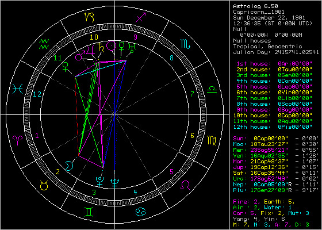Image resolution: width=322 pixels, height=230 pixels.
Task: Select the cyan Cancer zodiac glyph
Action: coord(141,212)
